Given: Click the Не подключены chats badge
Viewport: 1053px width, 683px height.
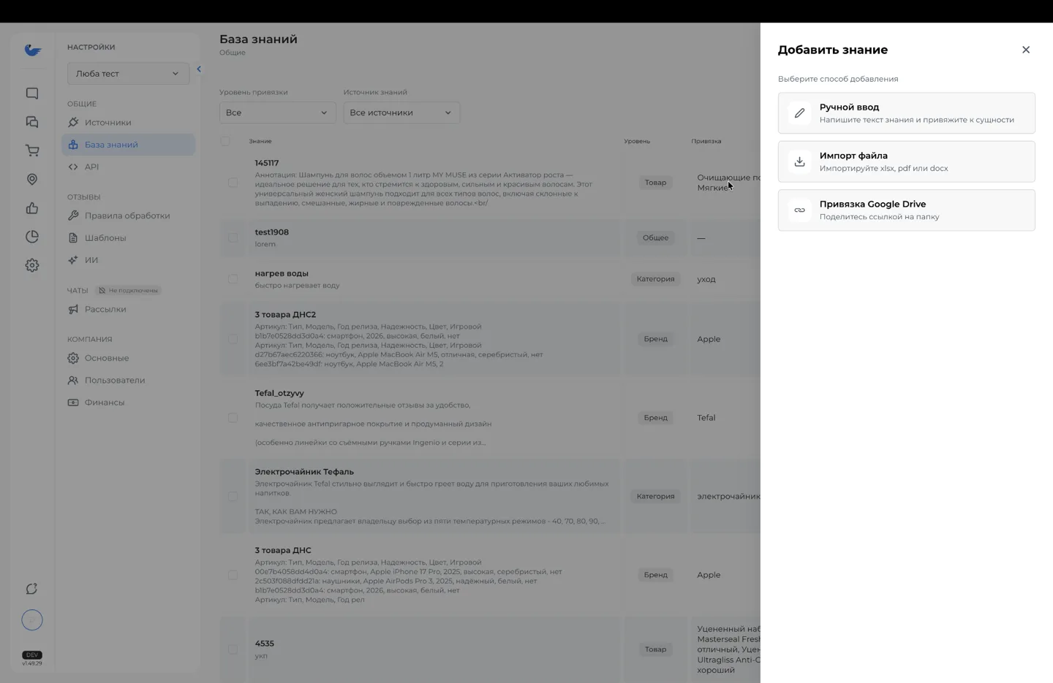Looking at the screenshot, I should (x=129, y=290).
